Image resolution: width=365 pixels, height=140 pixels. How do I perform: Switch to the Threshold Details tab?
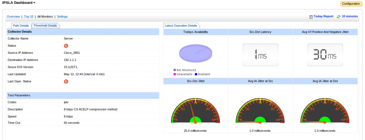coord(45,26)
